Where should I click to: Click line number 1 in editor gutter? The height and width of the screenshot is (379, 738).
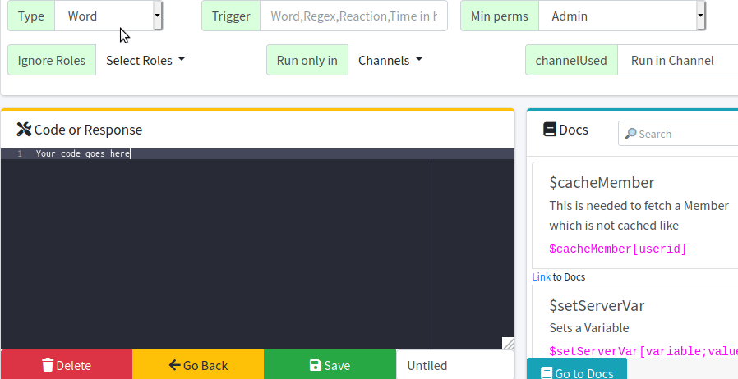(19, 153)
